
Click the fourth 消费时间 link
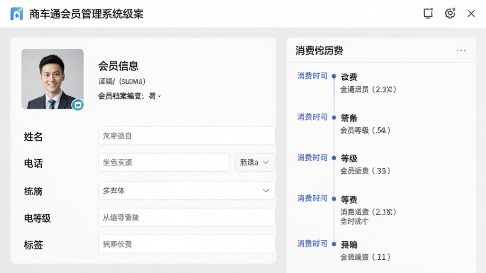312,198
